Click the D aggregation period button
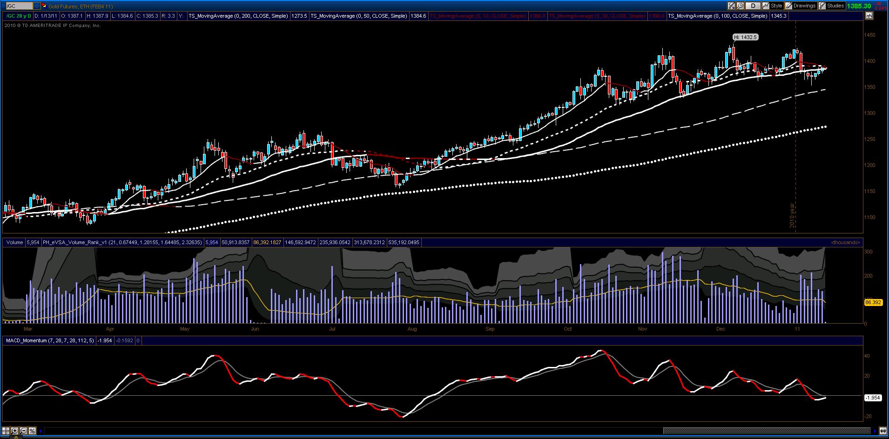This screenshot has height=439, width=889. [x=753, y=6]
